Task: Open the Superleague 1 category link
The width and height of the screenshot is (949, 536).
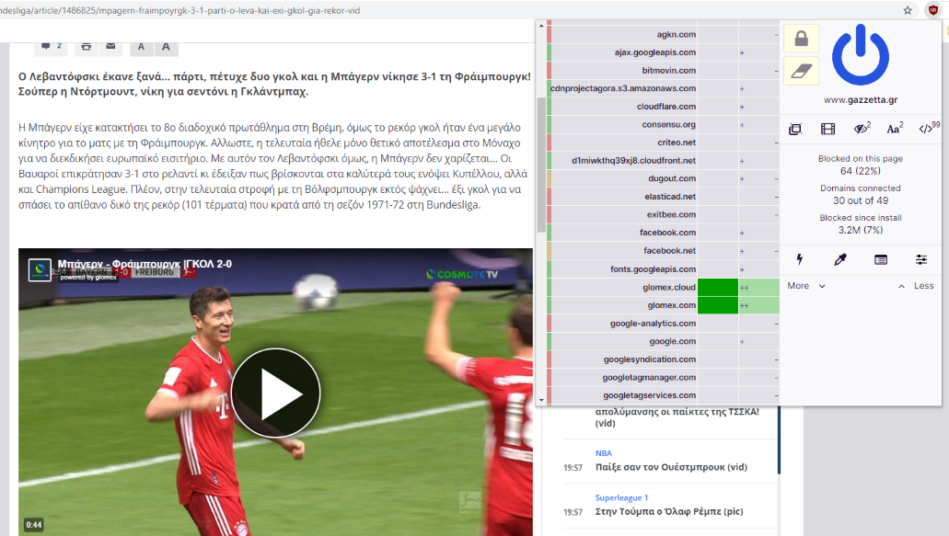Action: pyautogui.click(x=621, y=498)
